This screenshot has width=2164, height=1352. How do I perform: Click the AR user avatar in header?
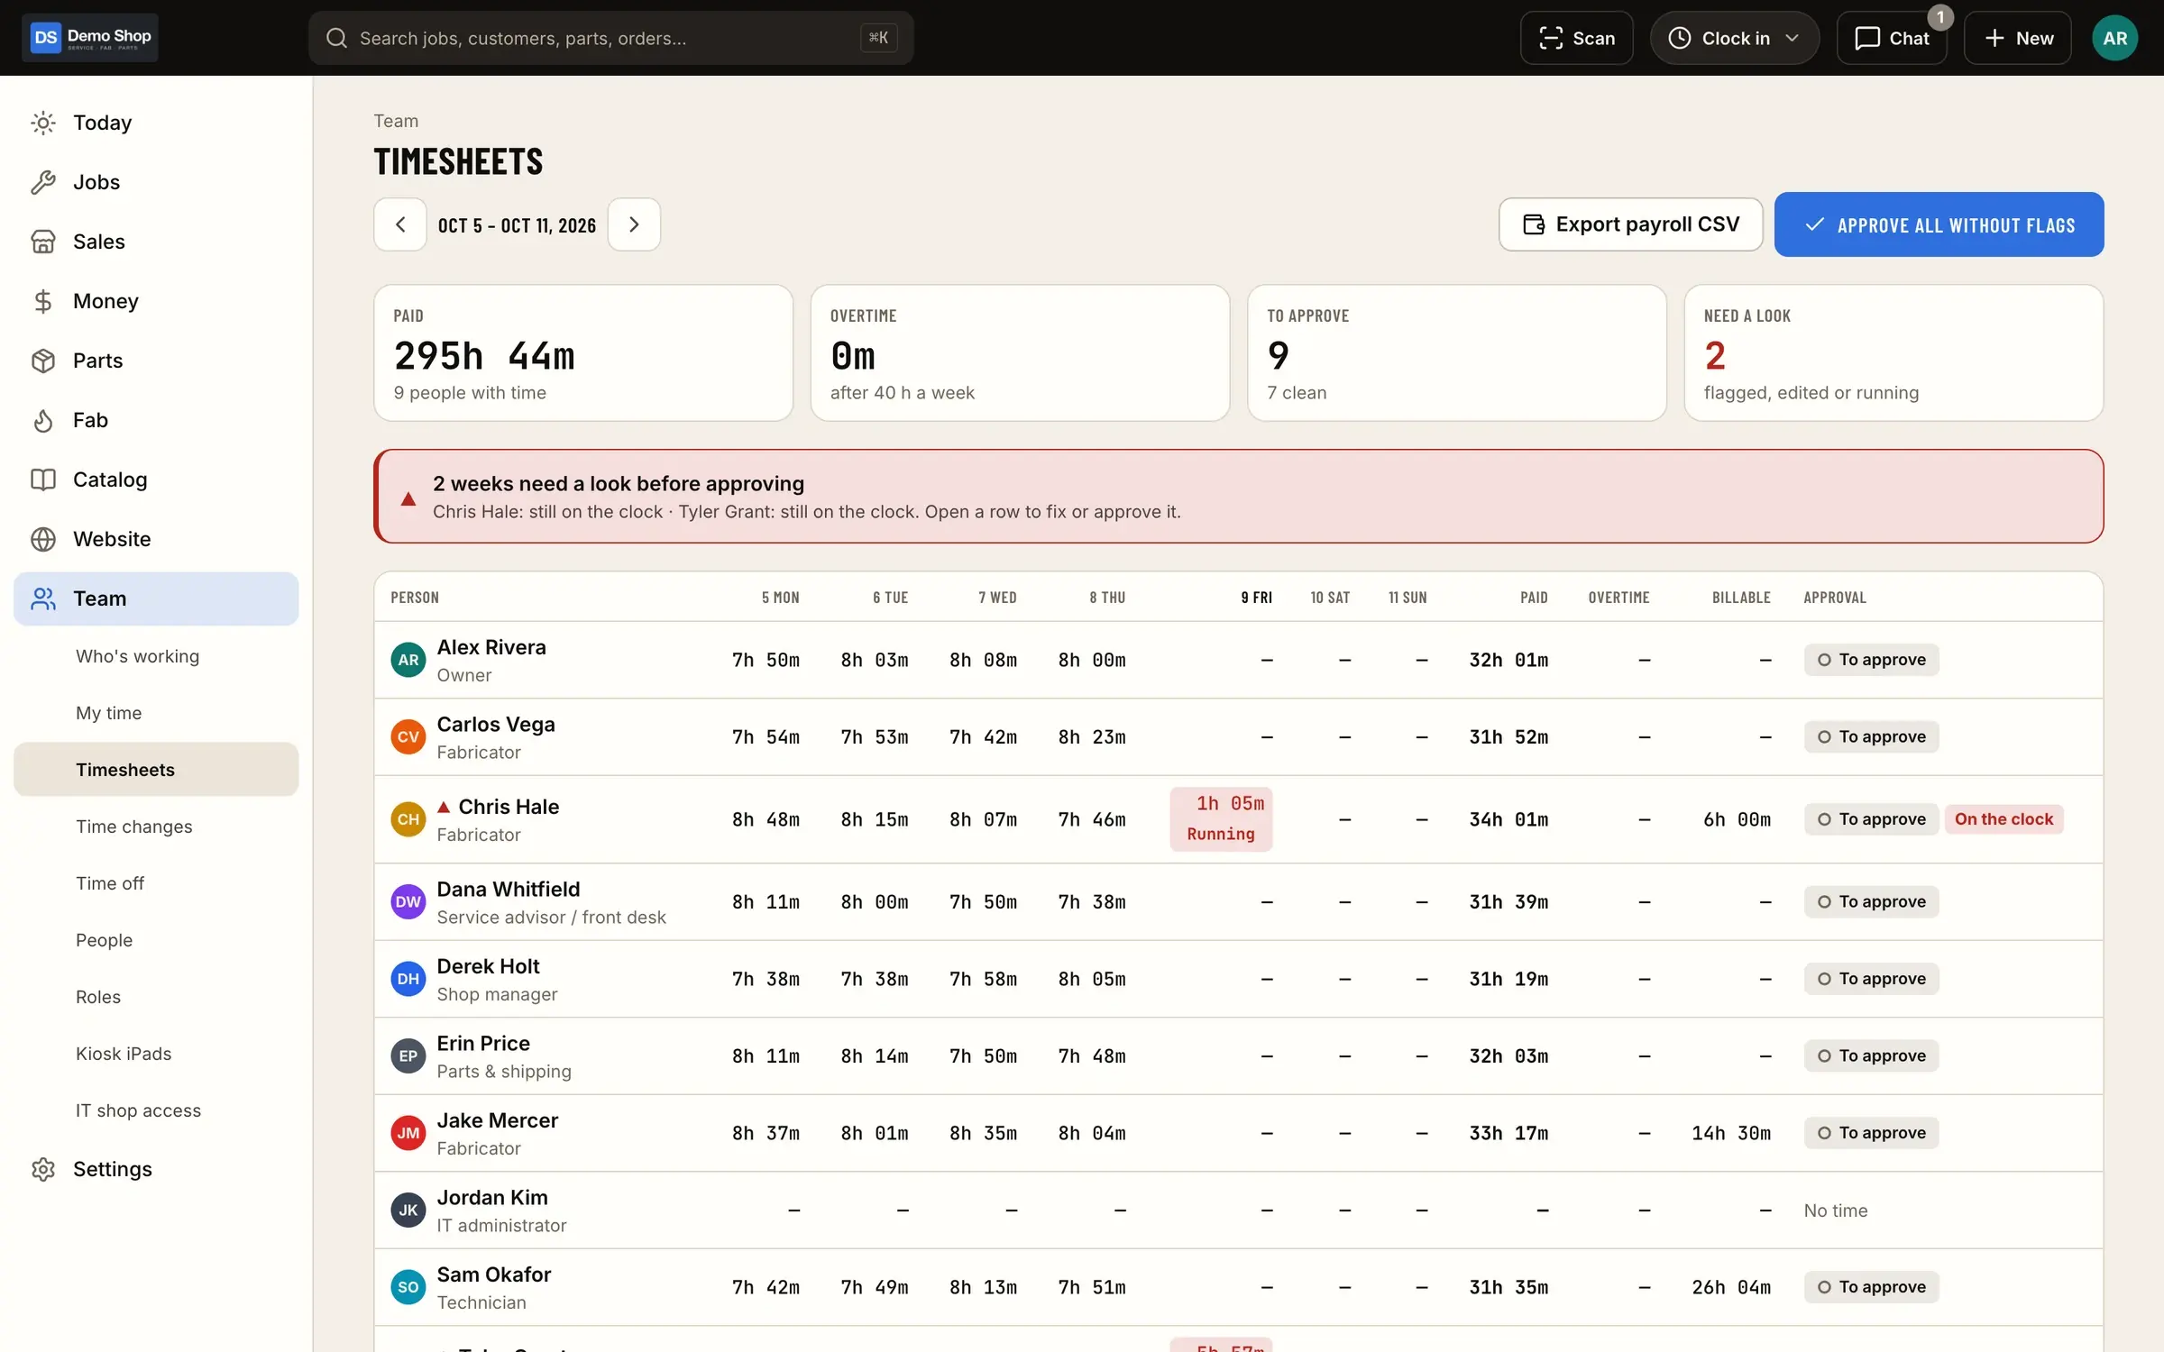(x=2114, y=38)
